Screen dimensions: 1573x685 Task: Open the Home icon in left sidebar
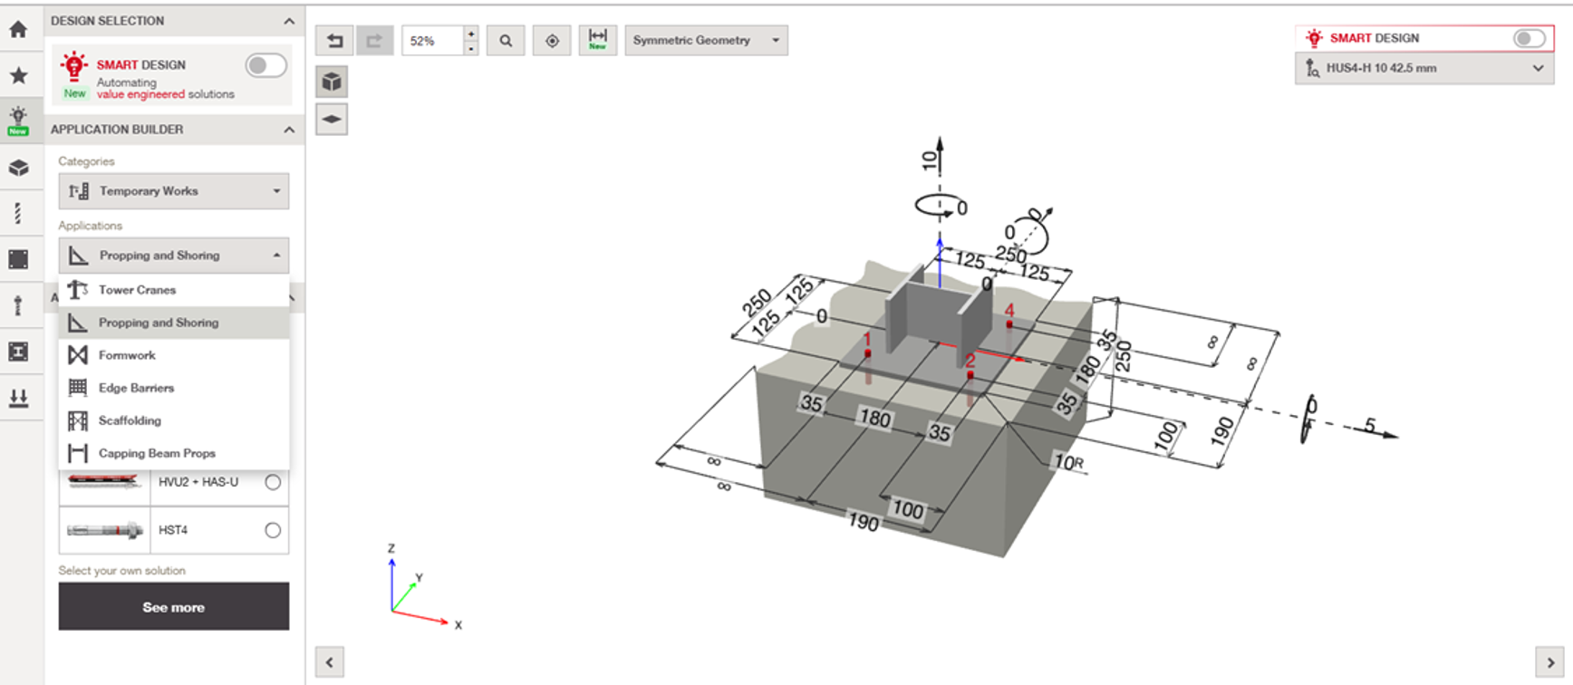(18, 29)
